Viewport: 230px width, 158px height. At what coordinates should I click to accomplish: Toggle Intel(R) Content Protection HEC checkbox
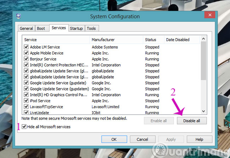point(26,65)
